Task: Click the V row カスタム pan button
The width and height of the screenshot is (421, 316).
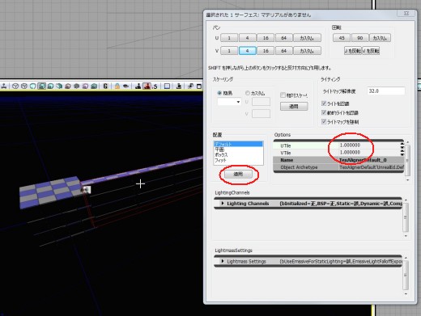Action: tap(307, 51)
